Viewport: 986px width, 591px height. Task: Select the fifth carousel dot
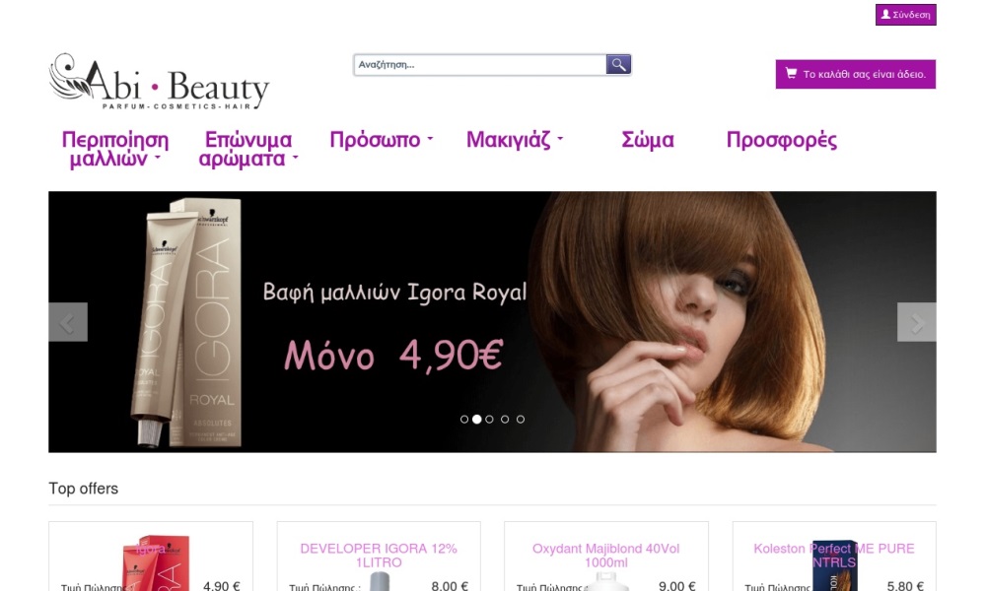[x=521, y=419]
